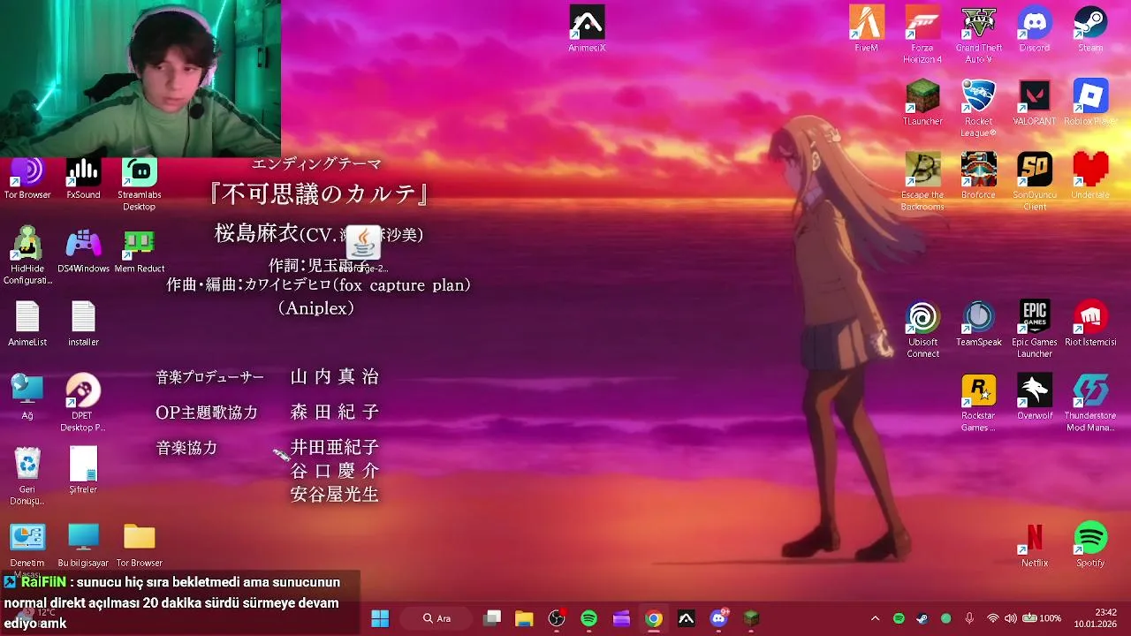Open the Rockstar Games launcher shortcut
The width and height of the screenshot is (1131, 636).
(x=978, y=402)
